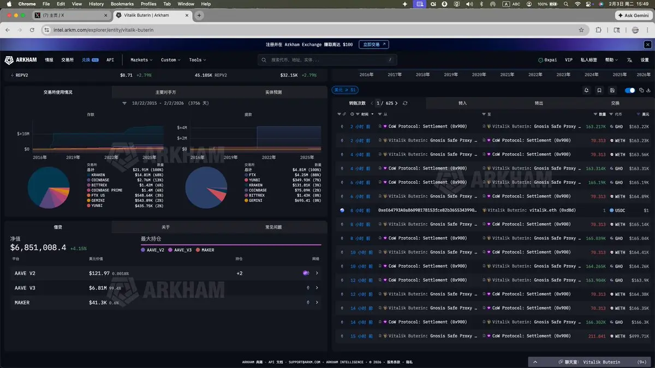Click the Arkham logo in the navbar

21,60
